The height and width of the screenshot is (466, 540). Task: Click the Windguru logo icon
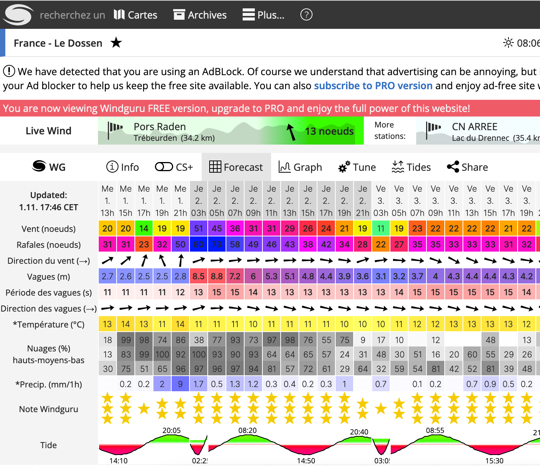tap(18, 15)
